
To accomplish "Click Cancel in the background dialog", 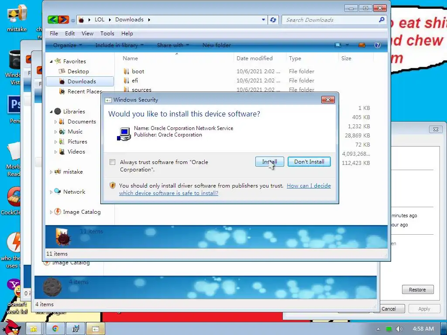I will point(389,309).
